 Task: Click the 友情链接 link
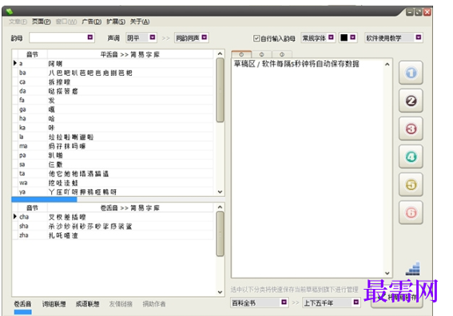[x=121, y=304]
